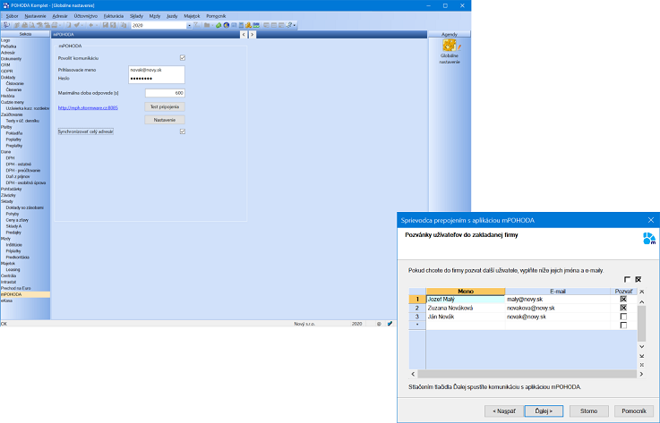Click the Storno button in wizard
This screenshot has width=660, height=423.
[589, 410]
